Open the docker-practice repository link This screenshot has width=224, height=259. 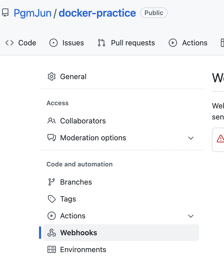tap(97, 13)
